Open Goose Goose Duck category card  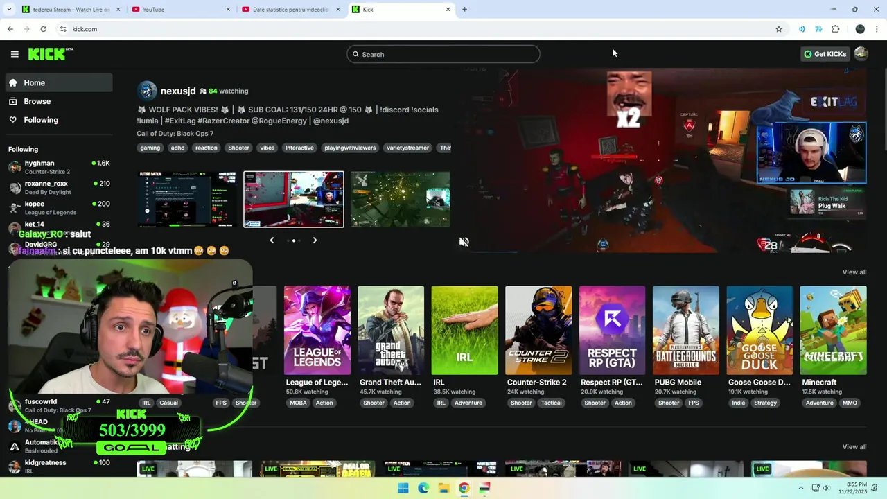pos(759,331)
